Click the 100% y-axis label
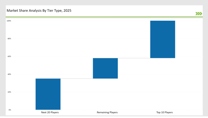 click(x=9, y=21)
